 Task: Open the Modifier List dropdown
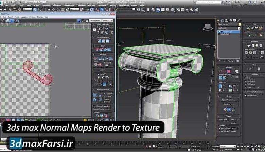(x=239, y=28)
